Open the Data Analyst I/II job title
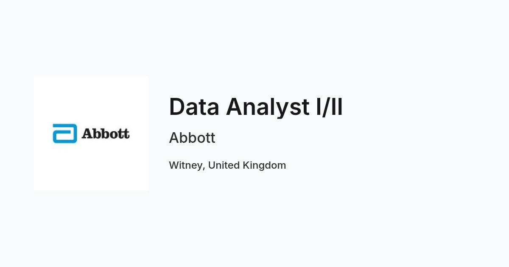The image size is (509, 267). [256, 106]
